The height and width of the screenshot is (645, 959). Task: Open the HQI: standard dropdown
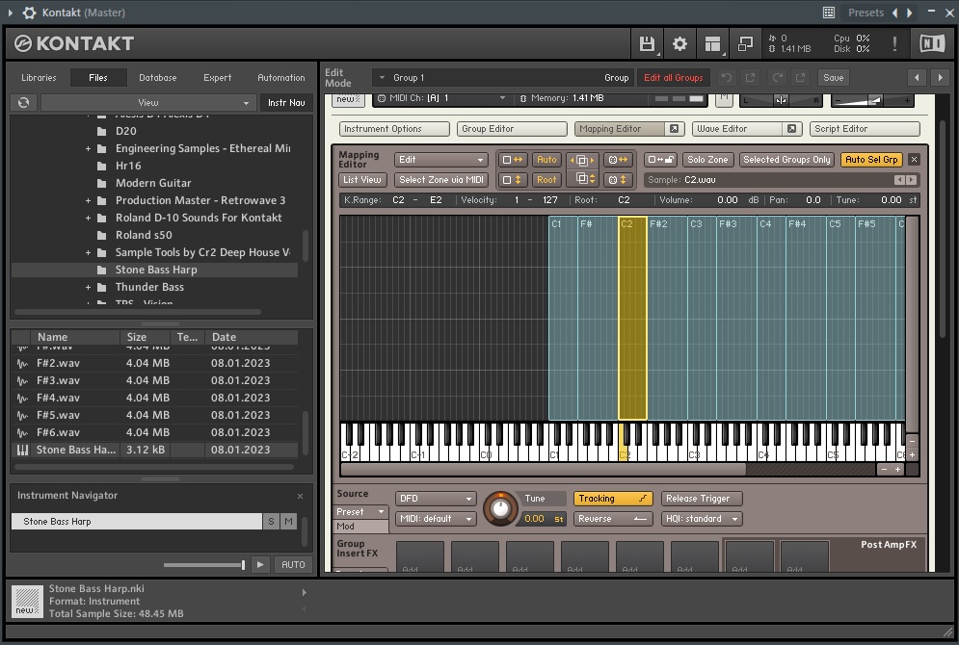pos(702,519)
